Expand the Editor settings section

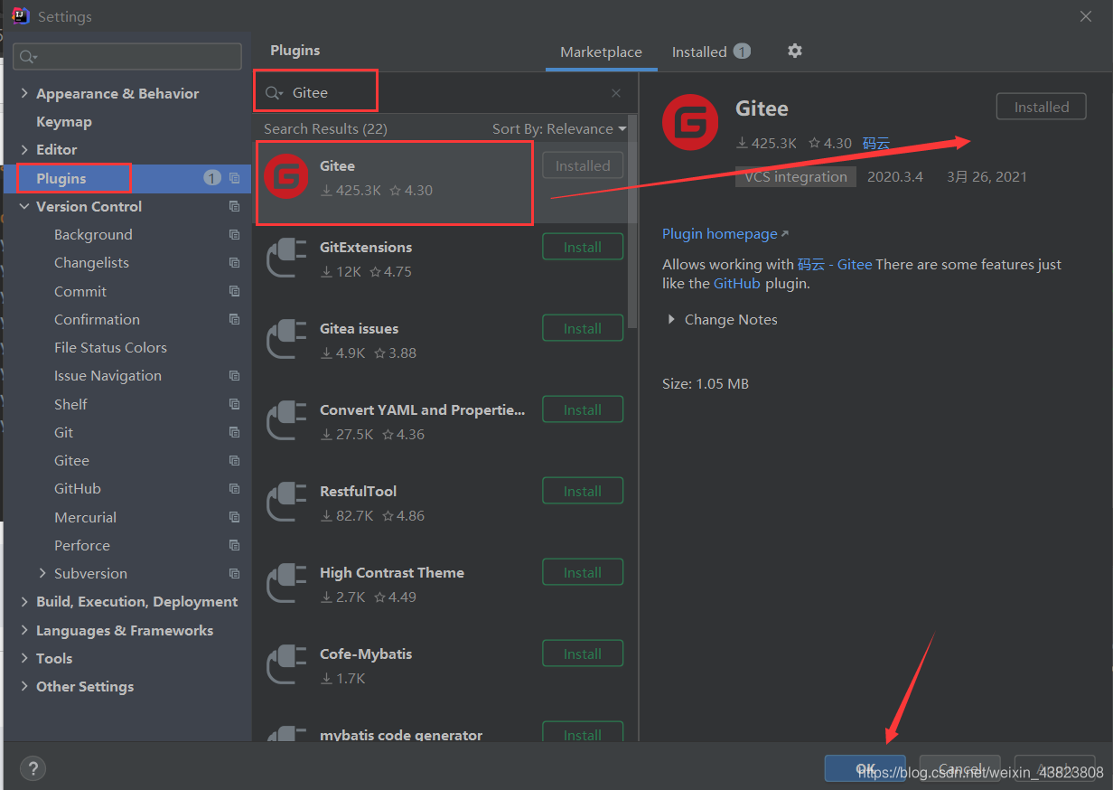coord(24,149)
